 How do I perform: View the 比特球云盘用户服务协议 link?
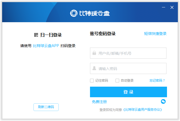pos(143,109)
